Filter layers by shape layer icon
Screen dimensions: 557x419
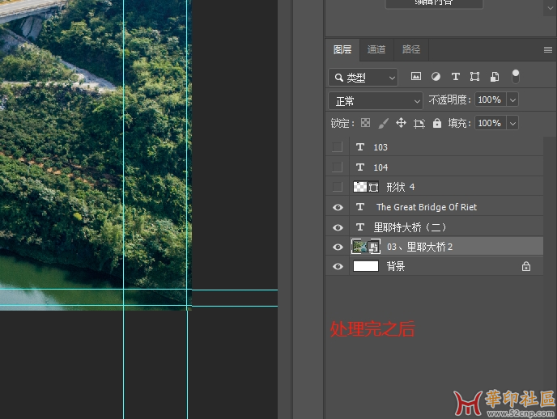(474, 77)
